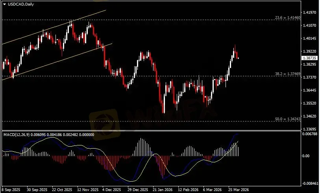Select the lower channel trendline

[57, 62]
